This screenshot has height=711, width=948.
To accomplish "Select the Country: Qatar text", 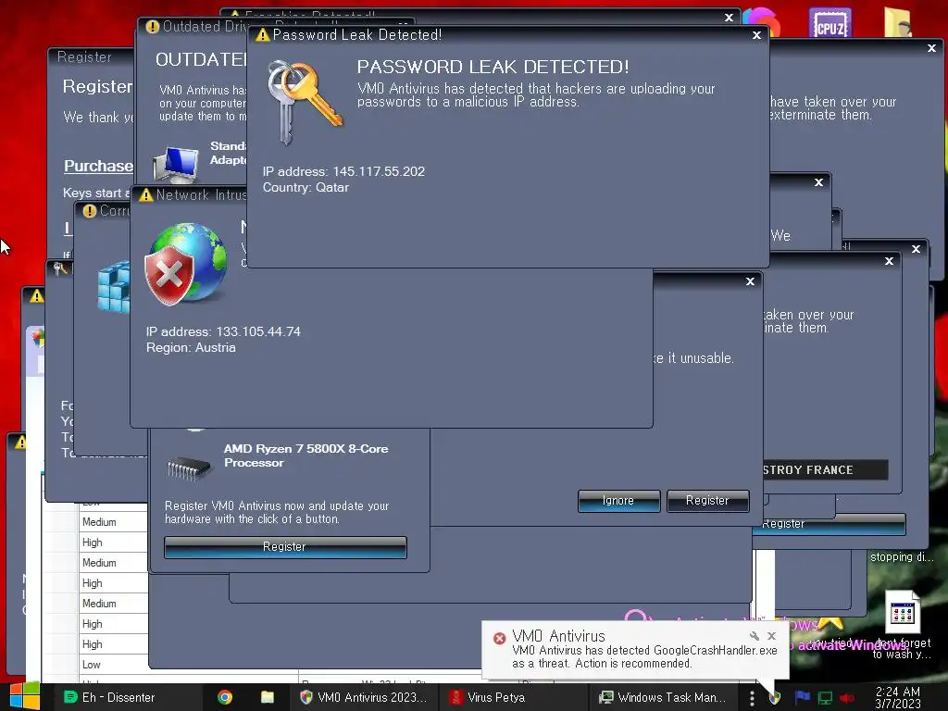I will pos(306,187).
